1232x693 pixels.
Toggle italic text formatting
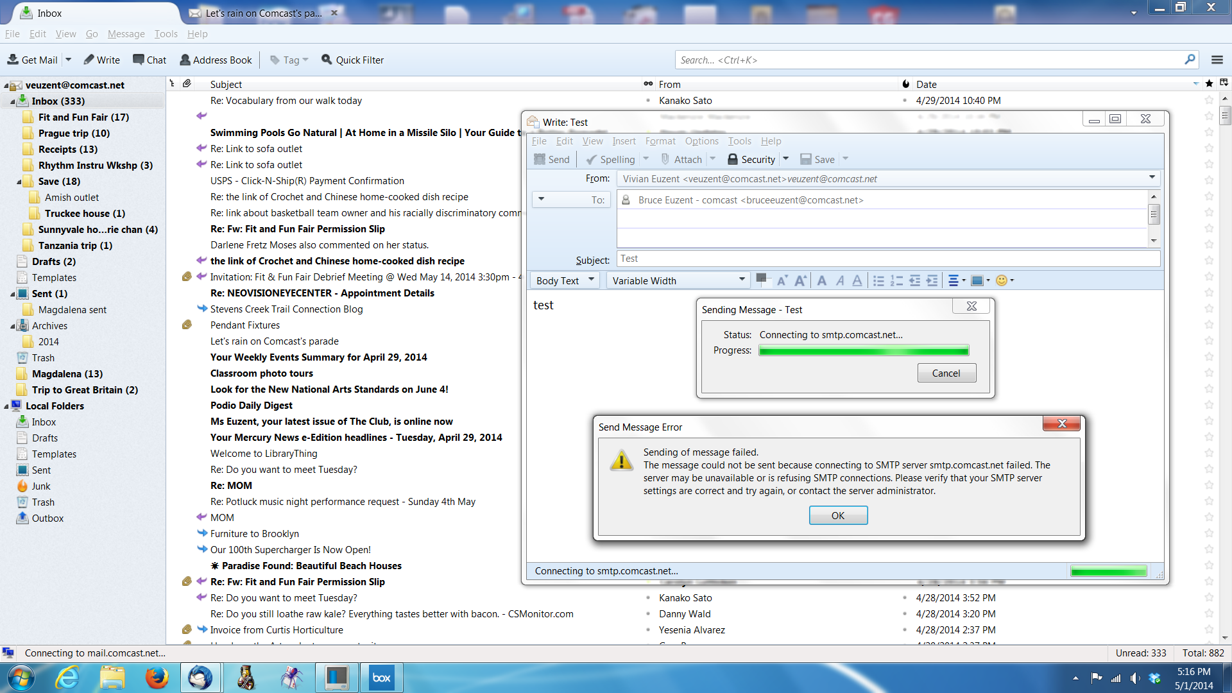pos(840,280)
